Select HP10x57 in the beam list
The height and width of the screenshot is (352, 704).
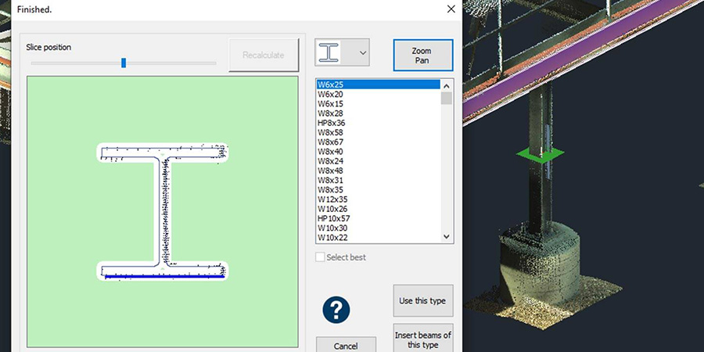click(x=334, y=218)
